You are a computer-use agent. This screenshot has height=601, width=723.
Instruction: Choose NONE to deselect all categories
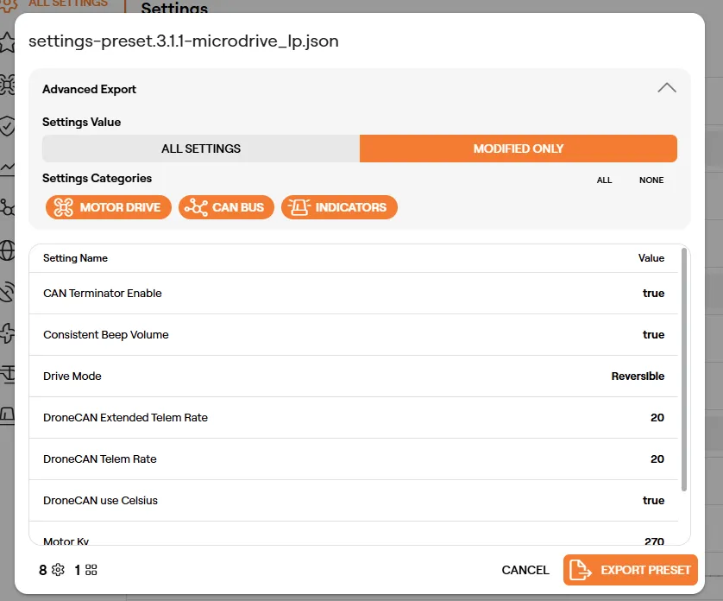point(651,180)
